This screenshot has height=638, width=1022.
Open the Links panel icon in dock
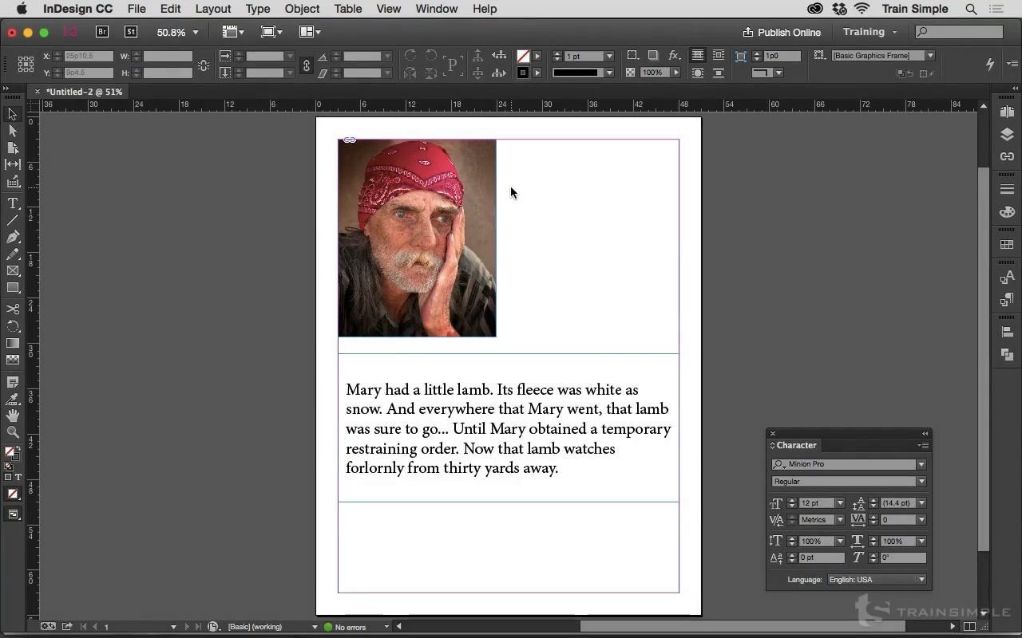click(x=1007, y=156)
